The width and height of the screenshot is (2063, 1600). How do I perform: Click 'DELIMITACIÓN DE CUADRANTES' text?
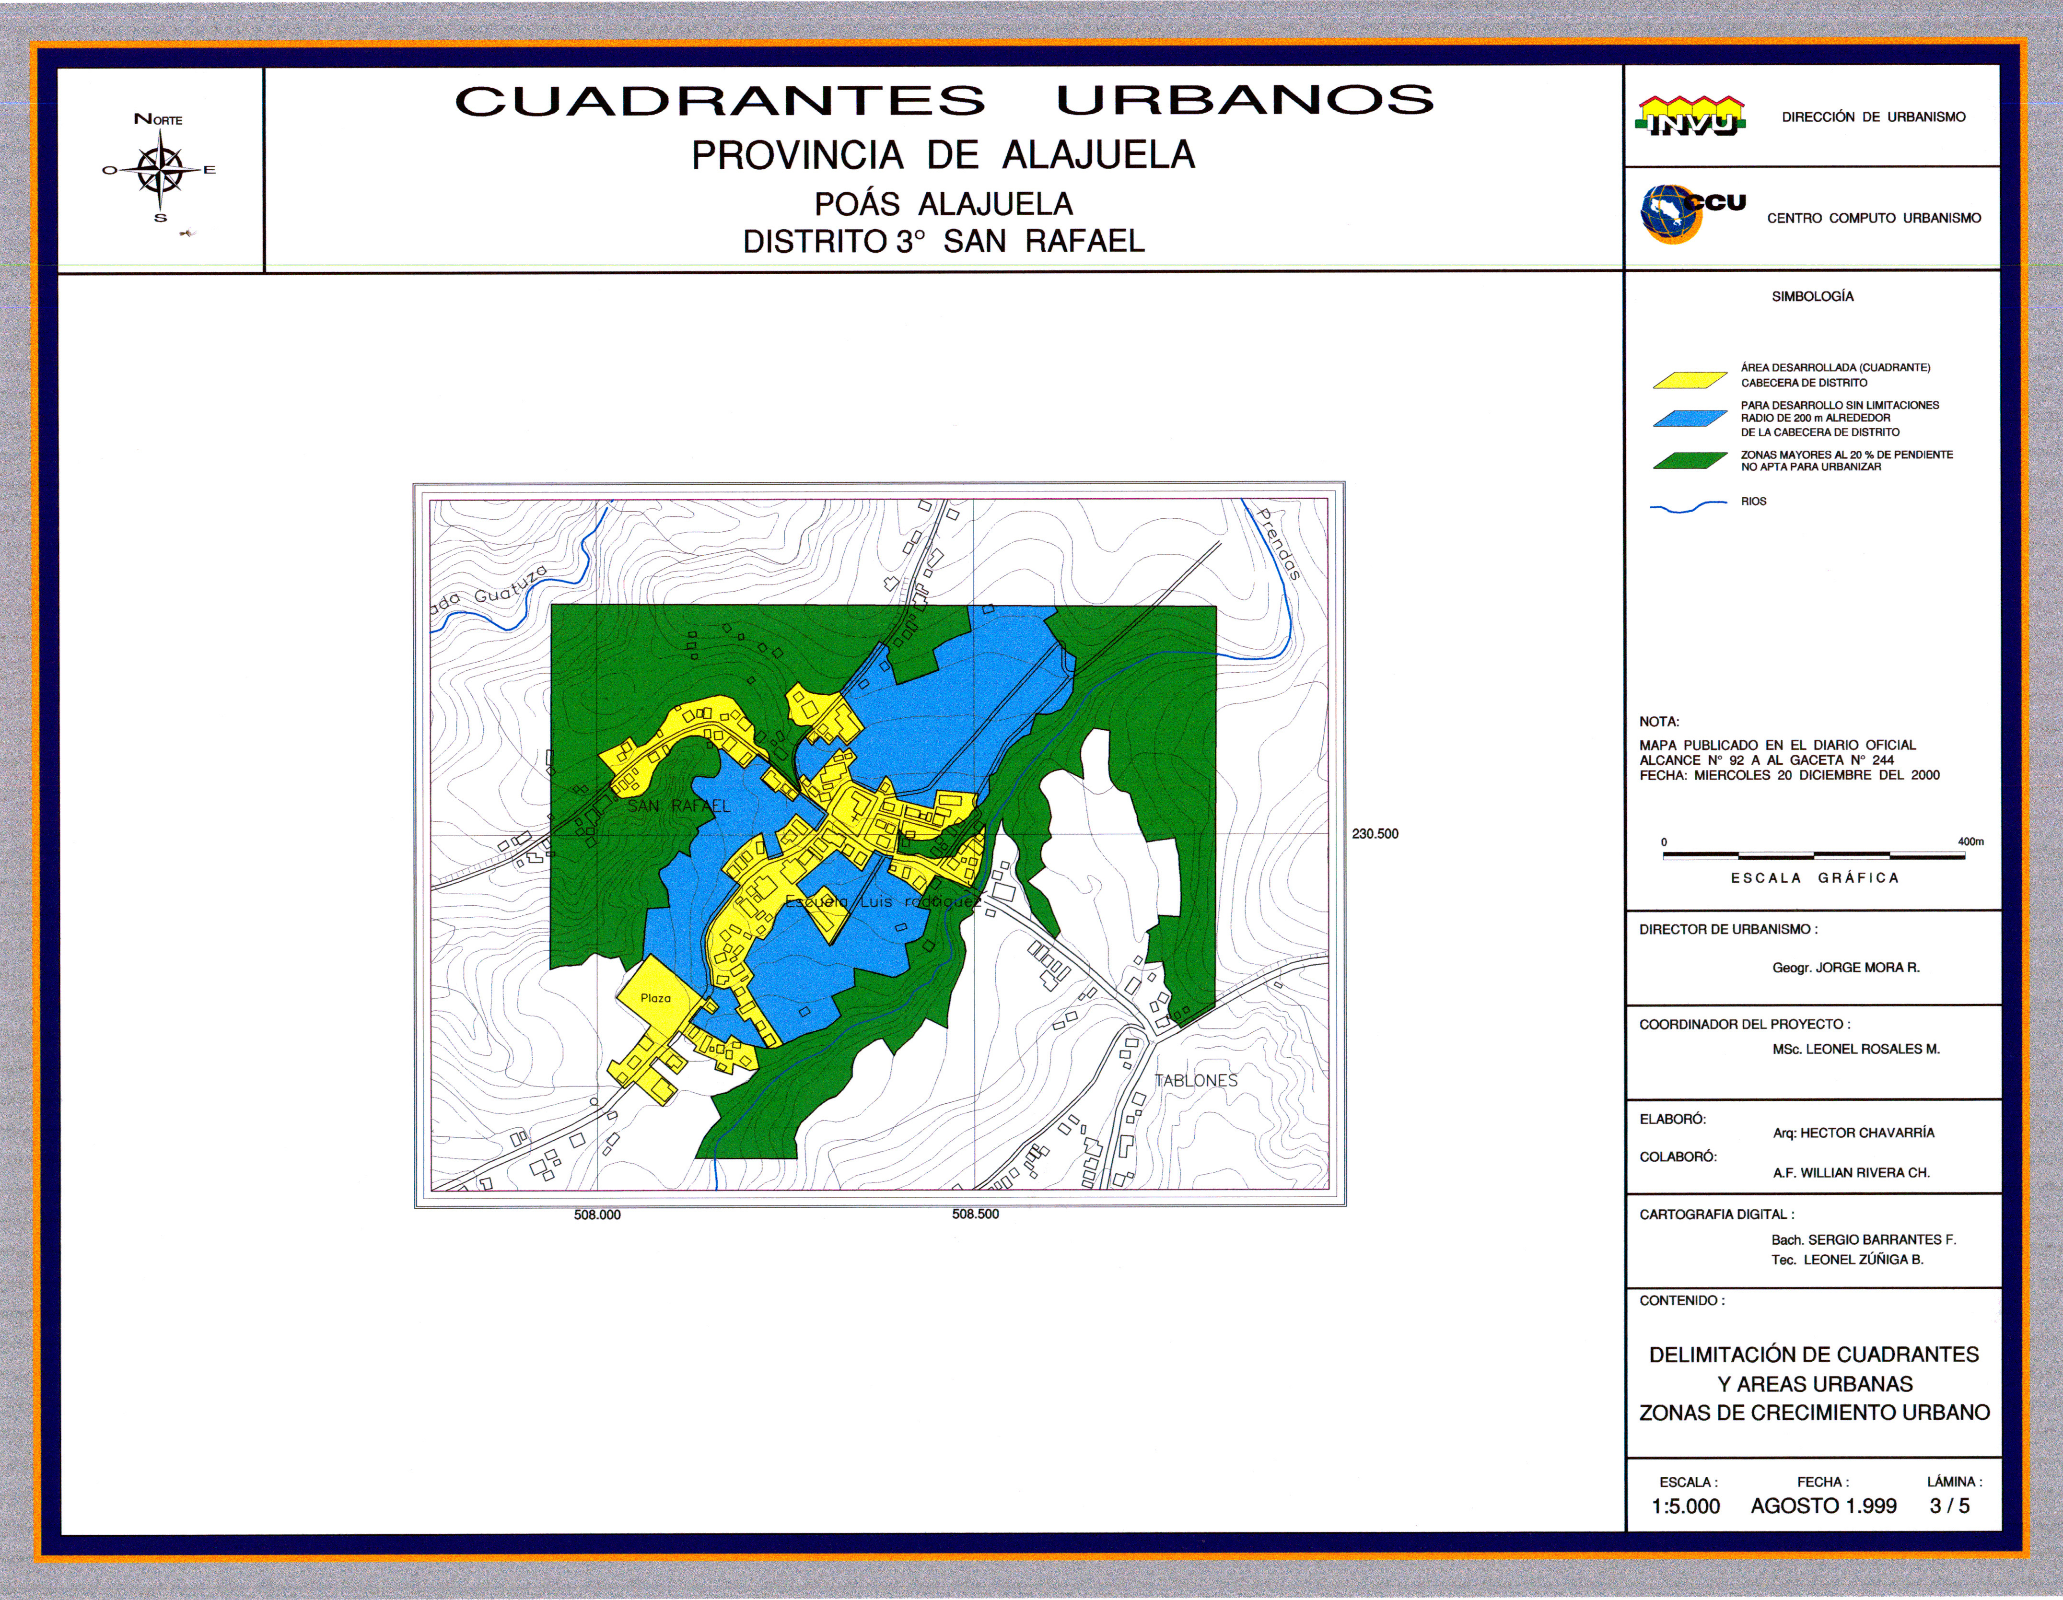tap(1814, 1355)
